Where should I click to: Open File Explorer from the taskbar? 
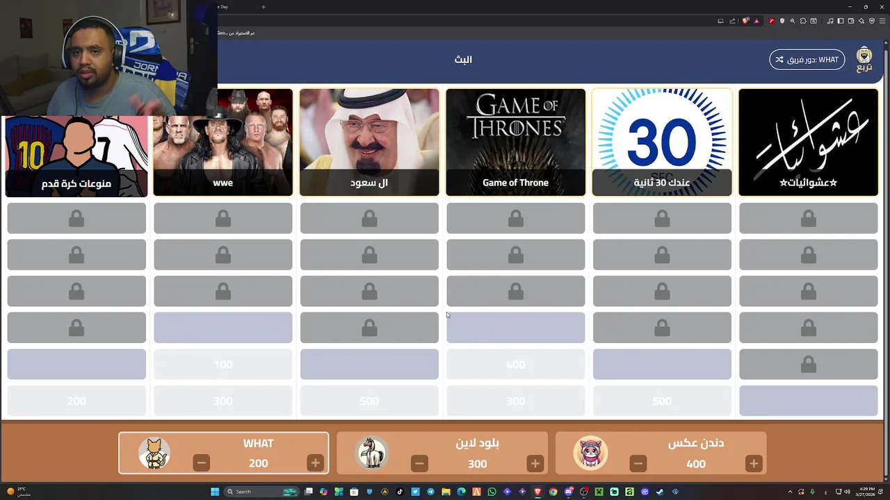pos(446,492)
